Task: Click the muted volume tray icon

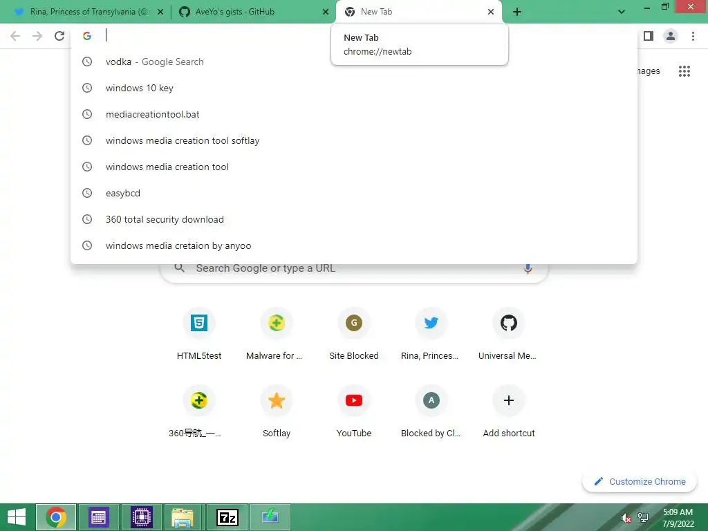Action: (x=626, y=518)
